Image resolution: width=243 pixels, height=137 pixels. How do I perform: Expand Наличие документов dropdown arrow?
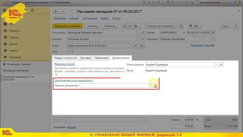[151, 86]
